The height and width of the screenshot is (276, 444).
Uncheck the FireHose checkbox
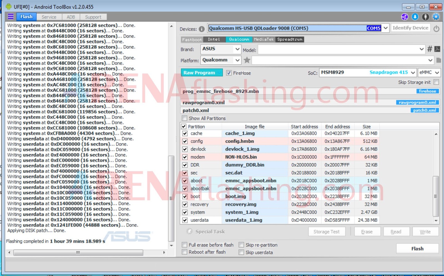(x=229, y=73)
